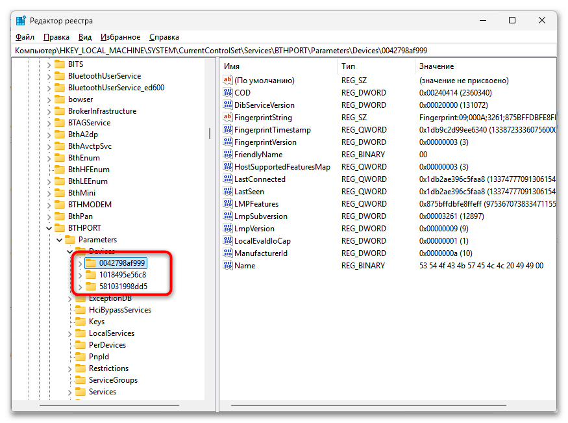The image size is (568, 423).
Task: Open the Избранное menu
Action: pyautogui.click(x=120, y=37)
